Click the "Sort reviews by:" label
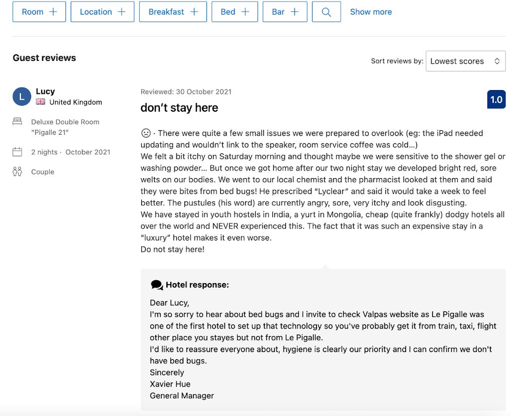This screenshot has width=511, height=416. pos(397,61)
